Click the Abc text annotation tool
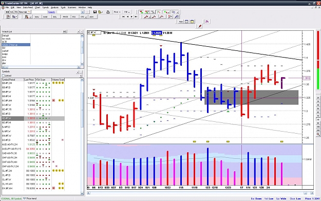The width and height of the screenshot is (321, 201). coord(181,22)
